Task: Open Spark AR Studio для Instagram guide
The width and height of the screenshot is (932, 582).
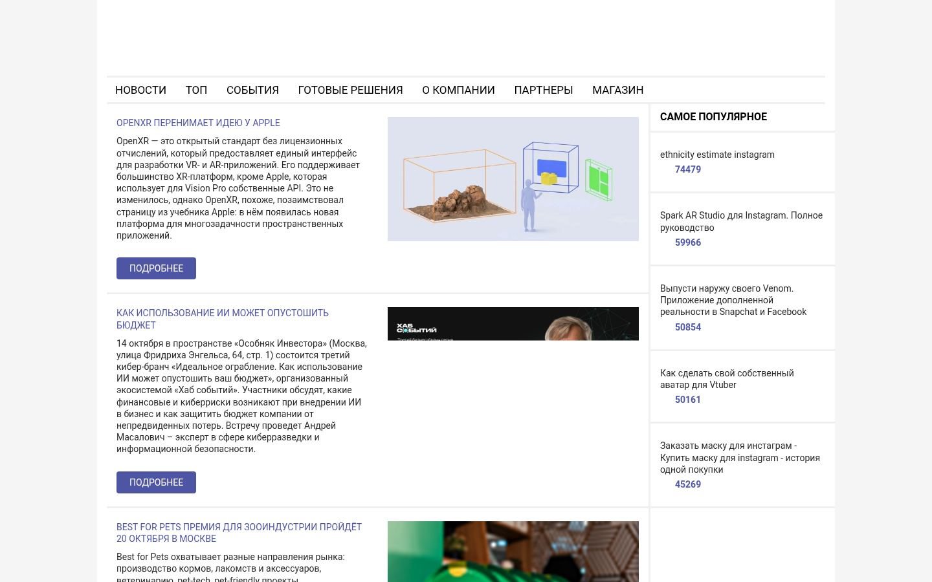Action: [x=741, y=221]
